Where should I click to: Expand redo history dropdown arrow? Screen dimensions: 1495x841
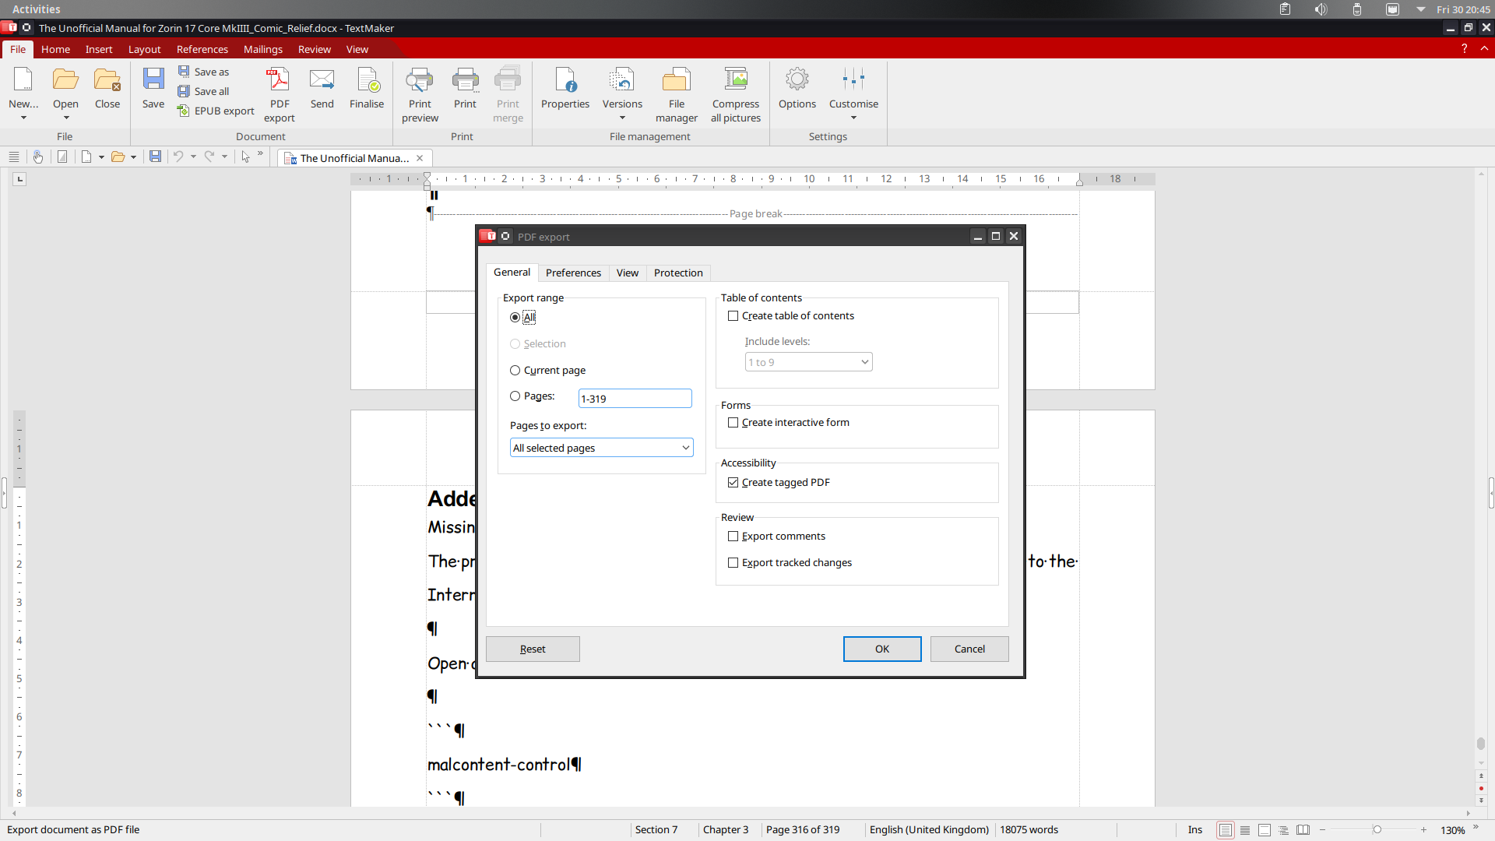[224, 157]
